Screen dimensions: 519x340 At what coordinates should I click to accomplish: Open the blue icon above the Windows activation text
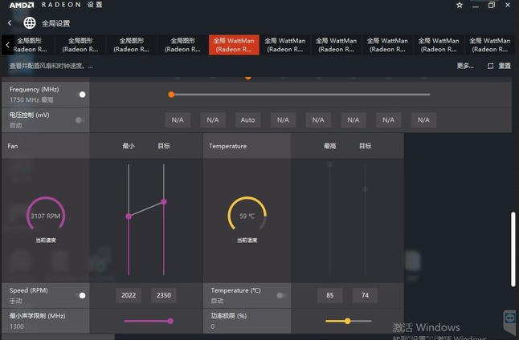click(x=510, y=319)
